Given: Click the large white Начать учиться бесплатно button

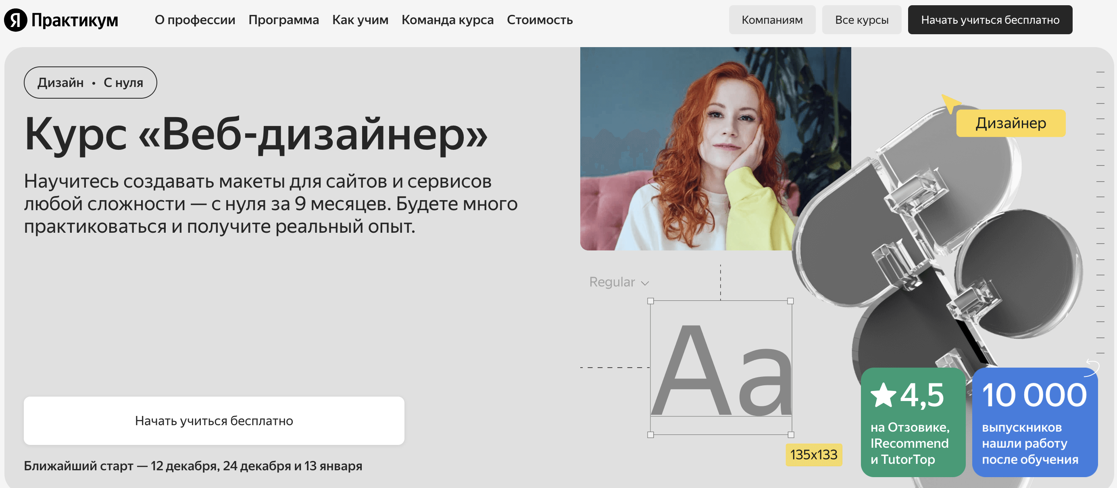Looking at the screenshot, I should (214, 420).
